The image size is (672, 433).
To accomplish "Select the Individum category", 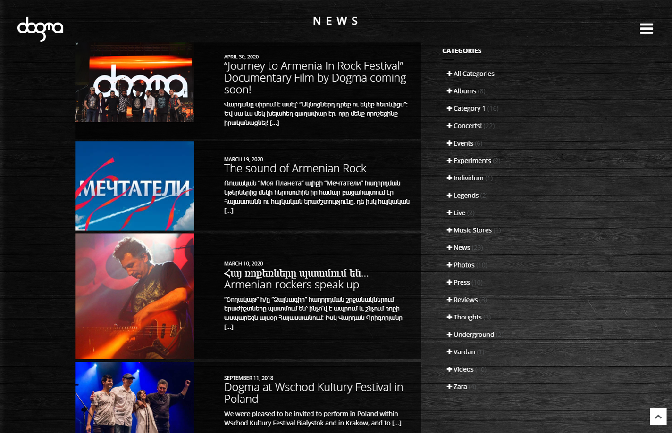I will click(x=469, y=178).
